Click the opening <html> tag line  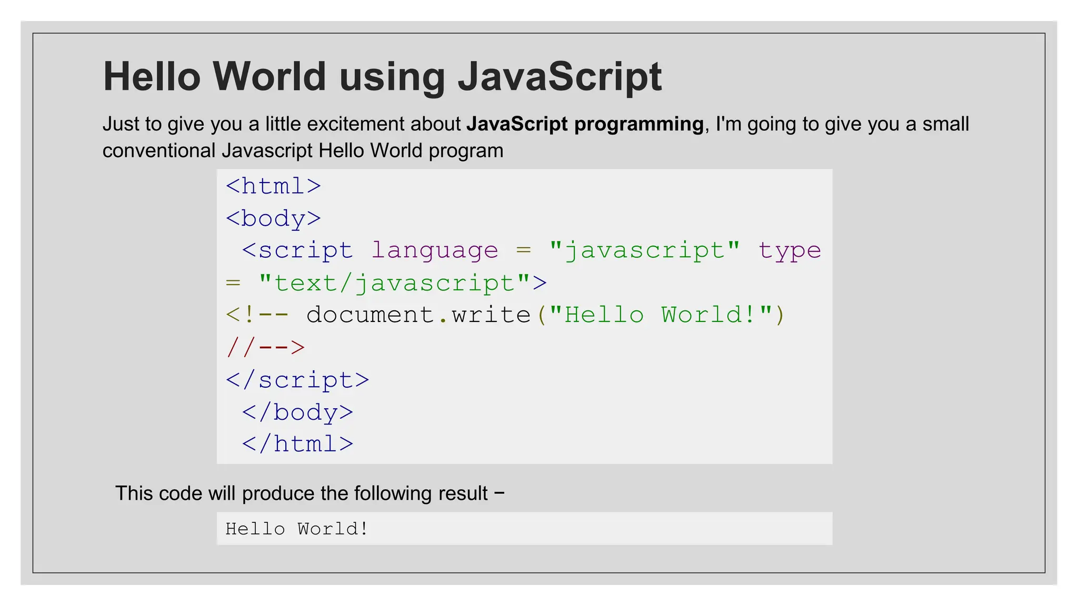point(273,186)
